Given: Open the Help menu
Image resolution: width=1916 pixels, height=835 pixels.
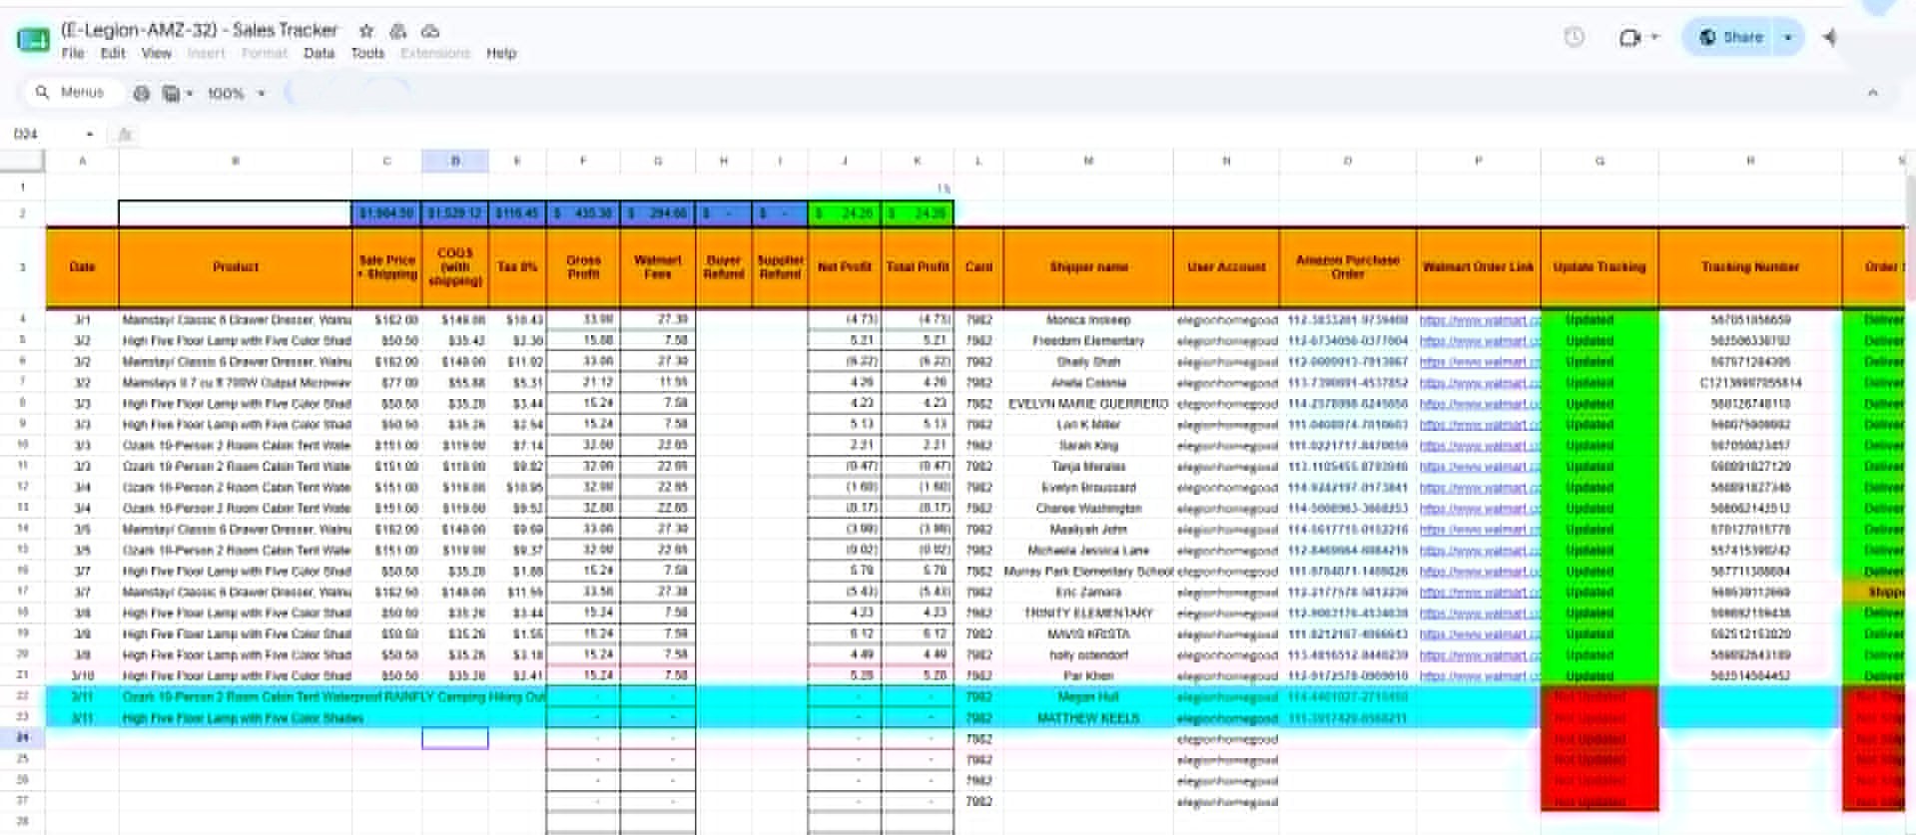Looking at the screenshot, I should pos(501,53).
